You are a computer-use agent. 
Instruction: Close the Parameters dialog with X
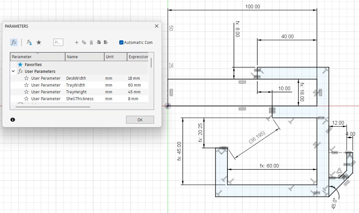pyautogui.click(x=157, y=26)
